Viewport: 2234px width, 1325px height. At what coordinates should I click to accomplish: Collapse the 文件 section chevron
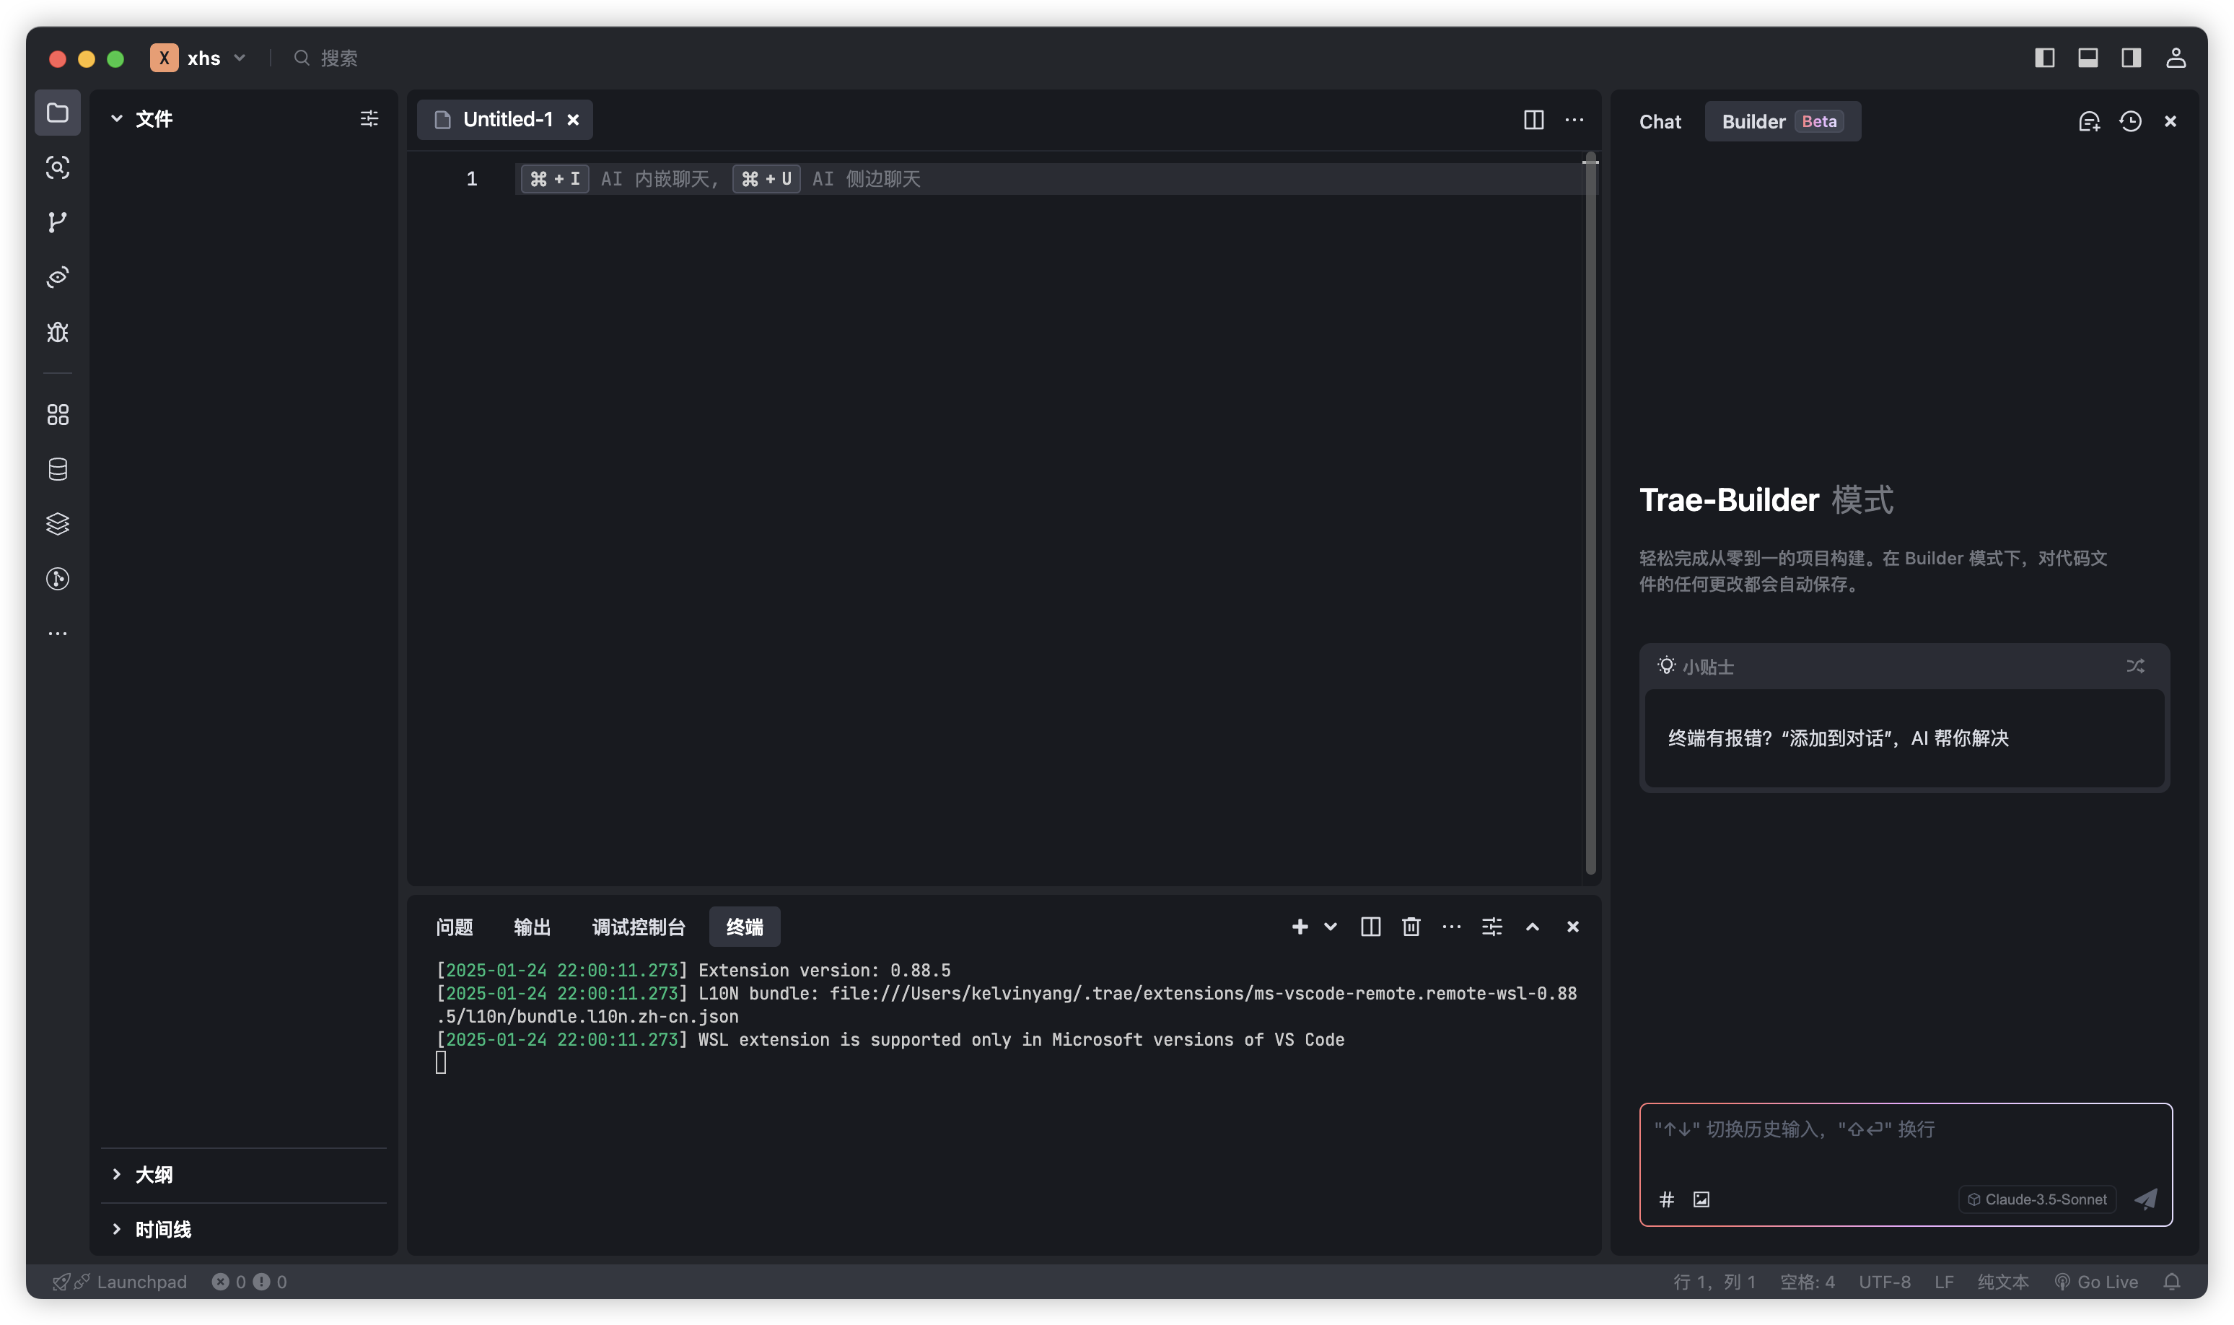pyautogui.click(x=116, y=119)
